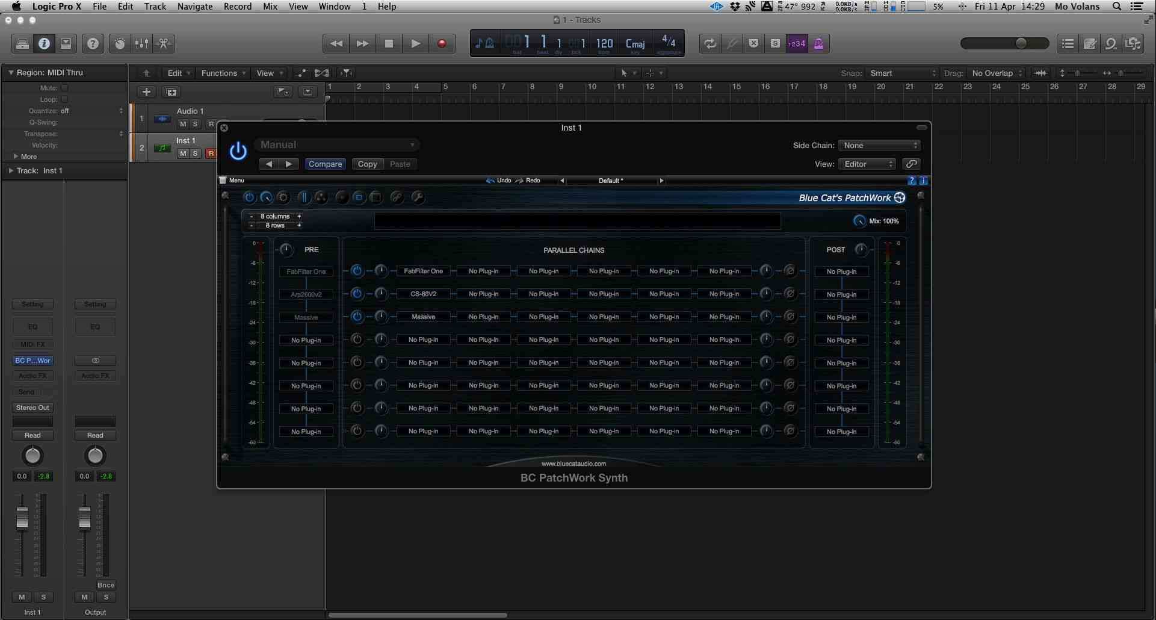Image resolution: width=1156 pixels, height=620 pixels.
Task: Click the Inst 1 channel volume fader
Action: (x=22, y=519)
